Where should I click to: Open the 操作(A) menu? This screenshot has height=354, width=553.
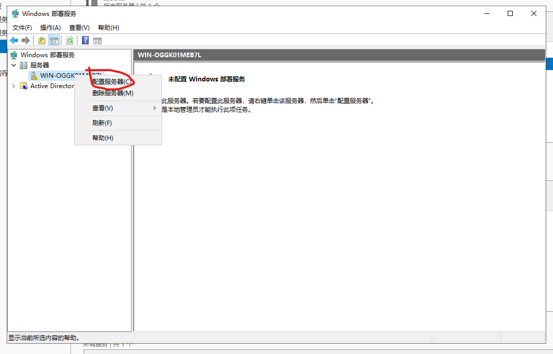[x=51, y=27]
